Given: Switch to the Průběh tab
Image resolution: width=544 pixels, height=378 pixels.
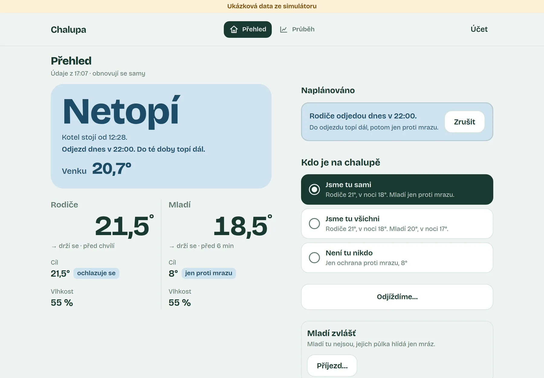Looking at the screenshot, I should [x=297, y=29].
